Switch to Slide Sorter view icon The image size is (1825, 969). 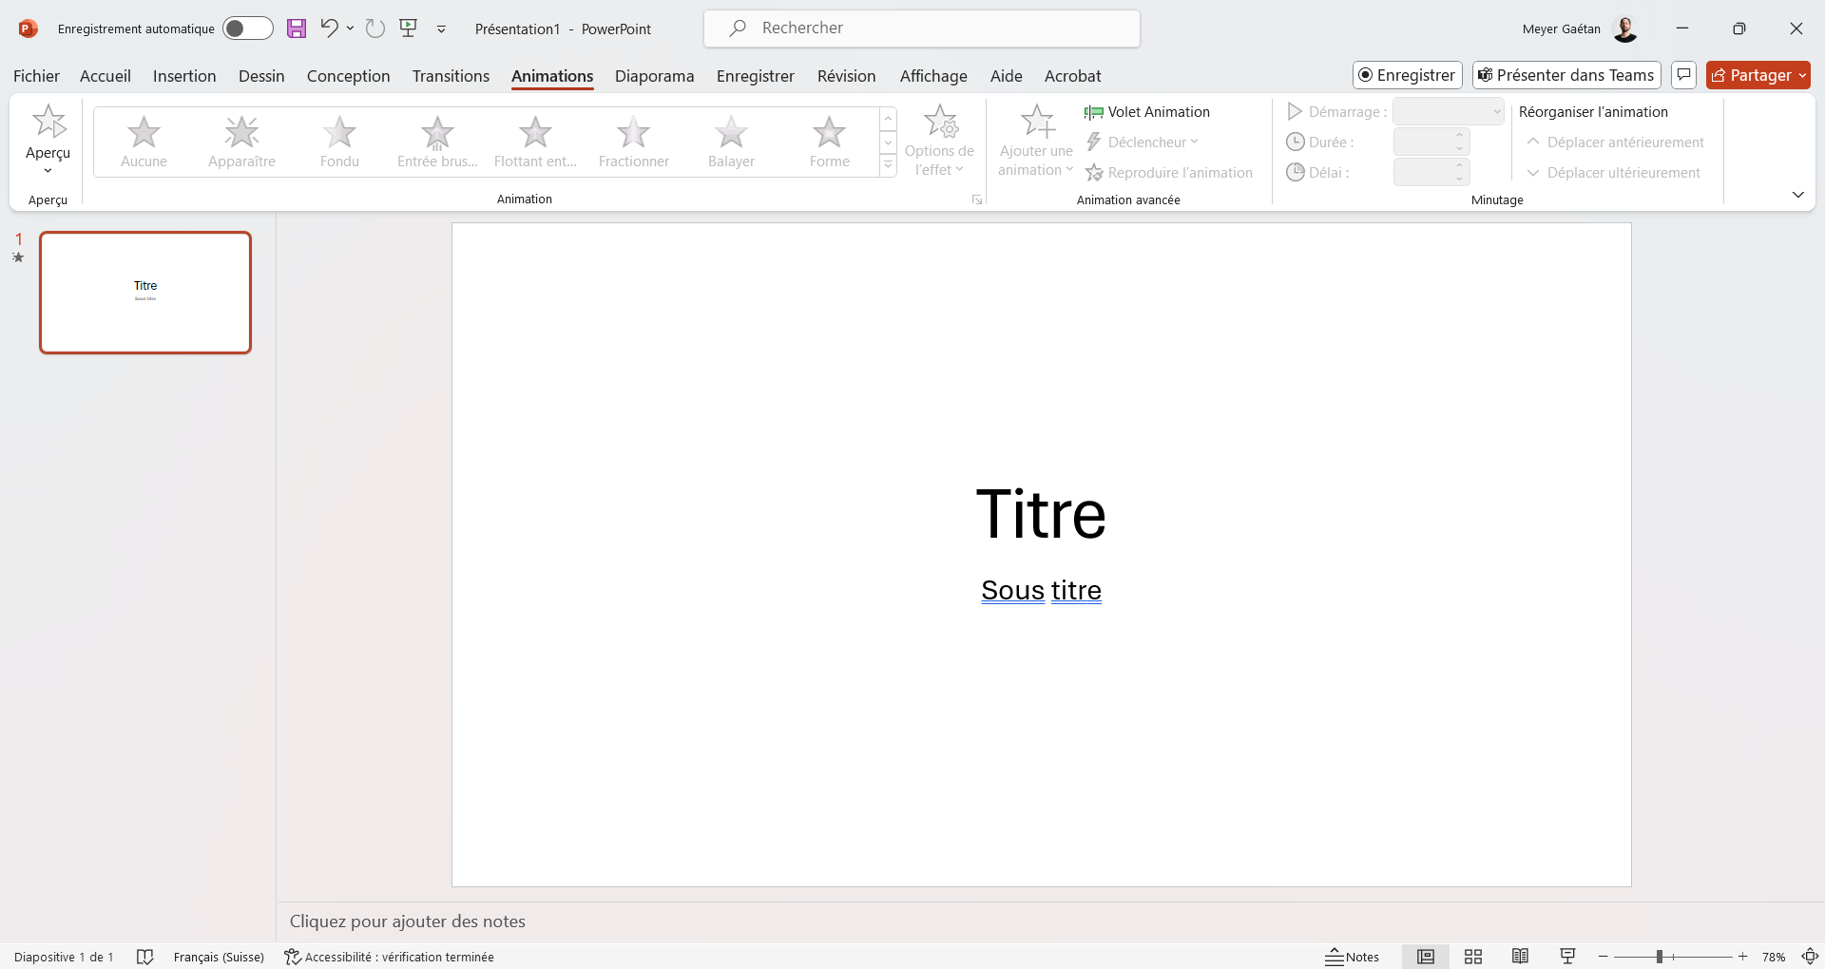1473,957
